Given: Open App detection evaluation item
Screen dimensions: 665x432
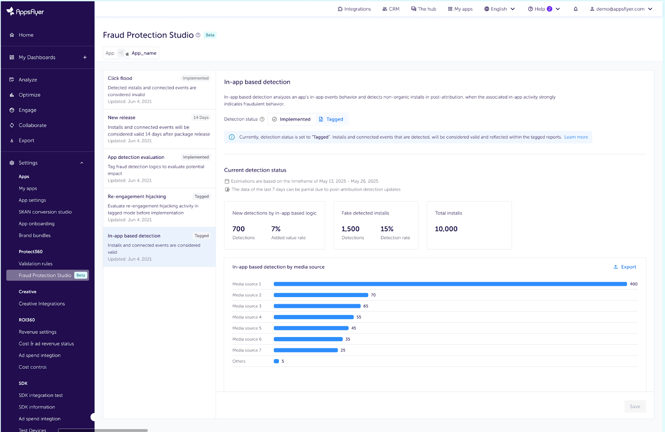Looking at the screenshot, I should coord(159,168).
